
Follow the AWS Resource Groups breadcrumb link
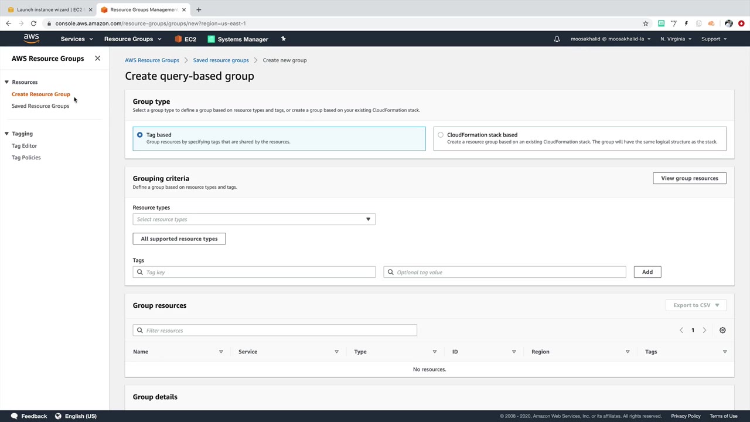tap(152, 60)
